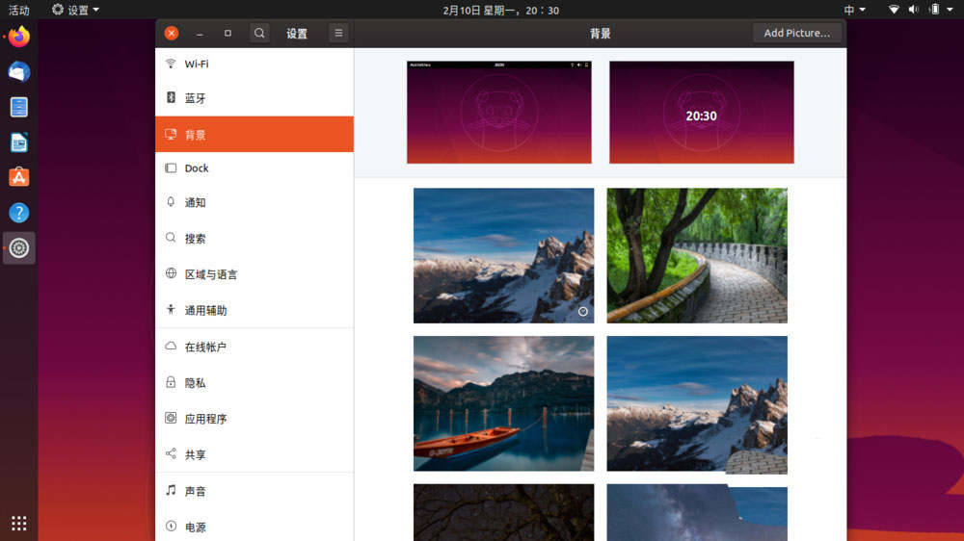
Task: Open the input method 中 dropdown
Action: point(854,10)
